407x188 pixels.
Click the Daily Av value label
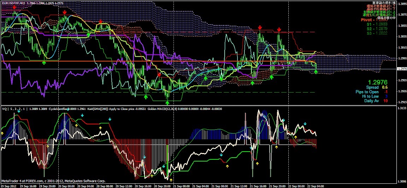[x=377, y=101]
